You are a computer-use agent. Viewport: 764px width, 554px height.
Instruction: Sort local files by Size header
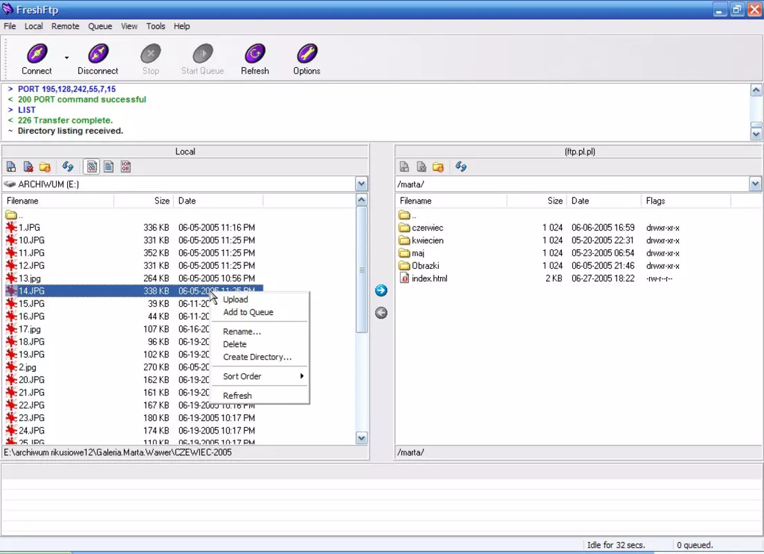143,201
